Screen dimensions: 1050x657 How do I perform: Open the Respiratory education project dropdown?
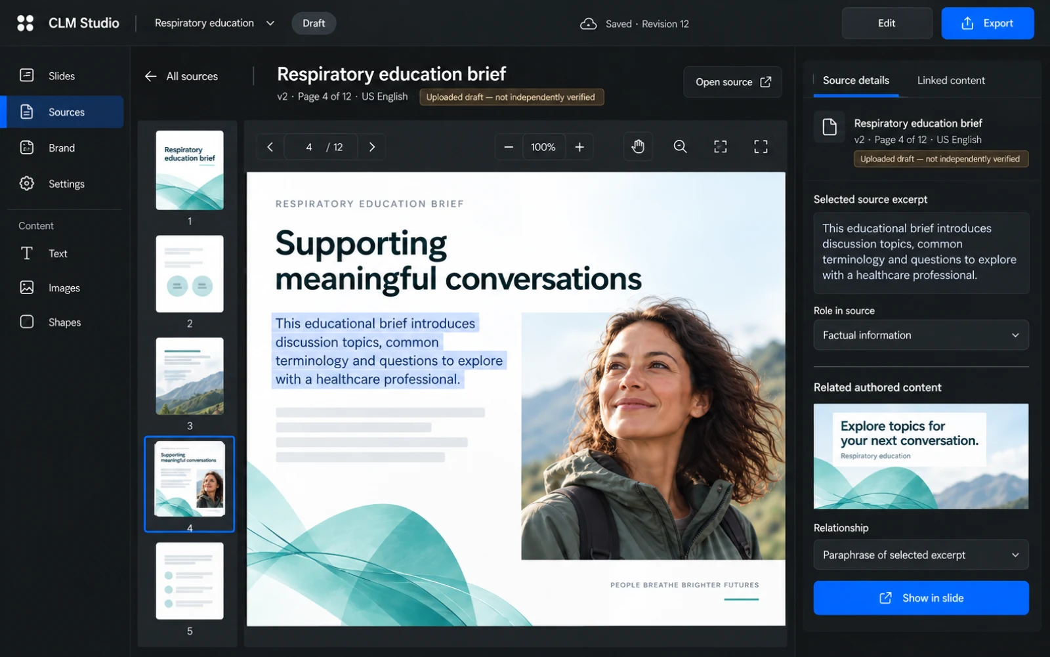[214, 23]
